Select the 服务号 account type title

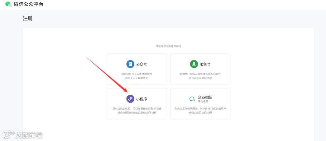(x=205, y=64)
